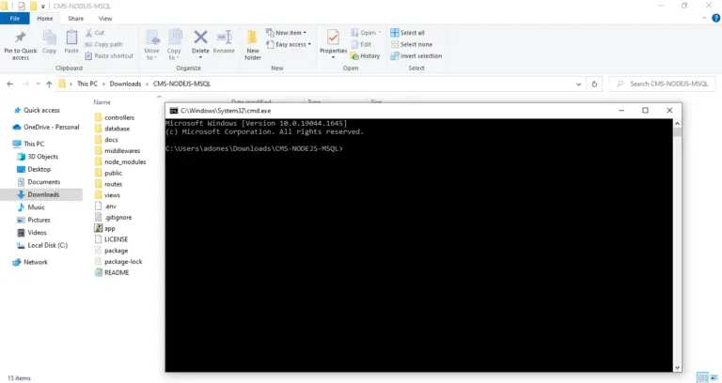Open the Recent locations dropdown arrow
The image size is (722, 383).
pos(38,84)
